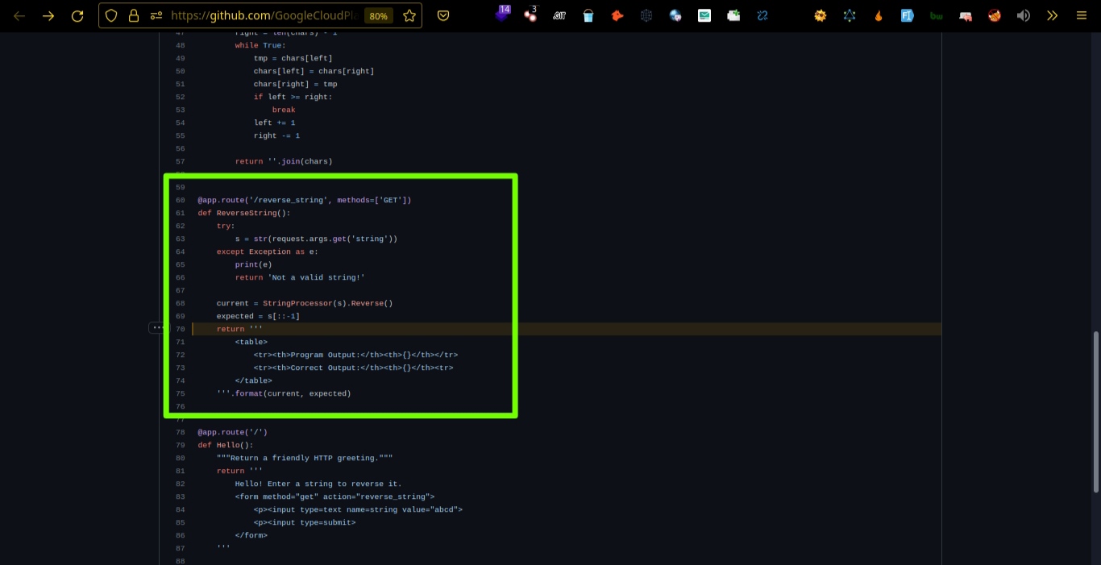This screenshot has width=1101, height=565.
Task: Reload the page with the refresh icon
Action: [x=77, y=15]
